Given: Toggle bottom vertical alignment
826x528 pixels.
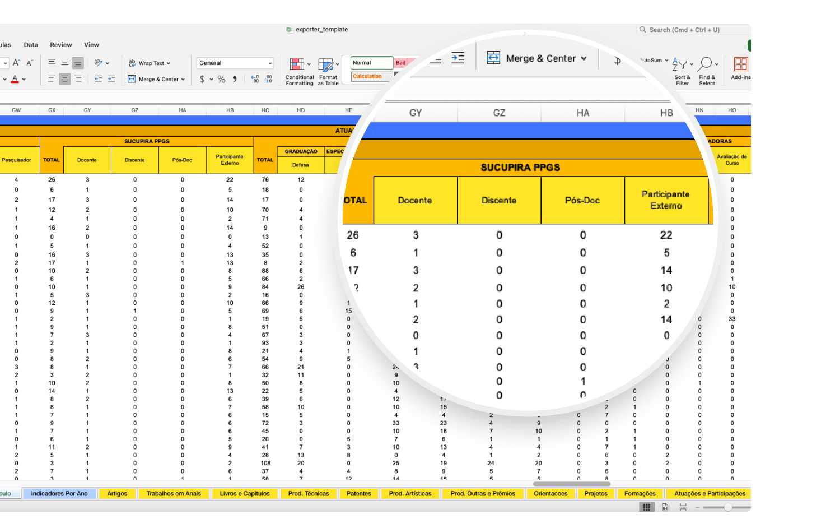Looking at the screenshot, I should pyautogui.click(x=78, y=63).
